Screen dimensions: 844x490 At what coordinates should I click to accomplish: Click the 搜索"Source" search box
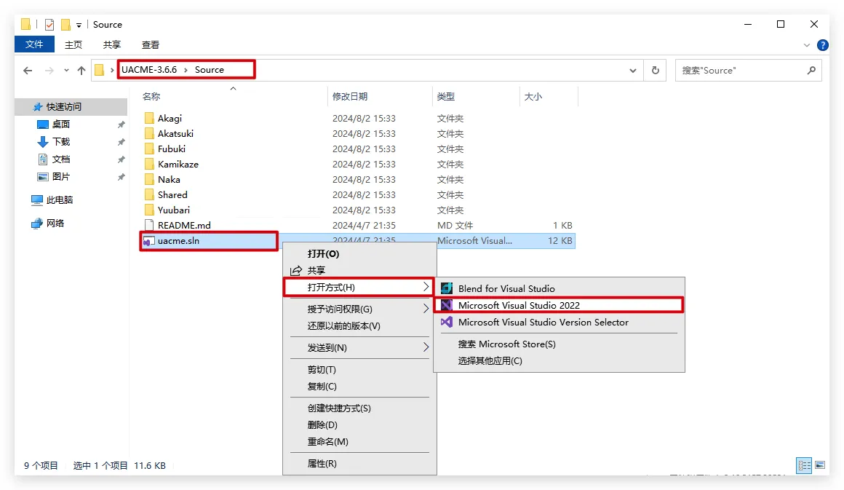(x=741, y=71)
